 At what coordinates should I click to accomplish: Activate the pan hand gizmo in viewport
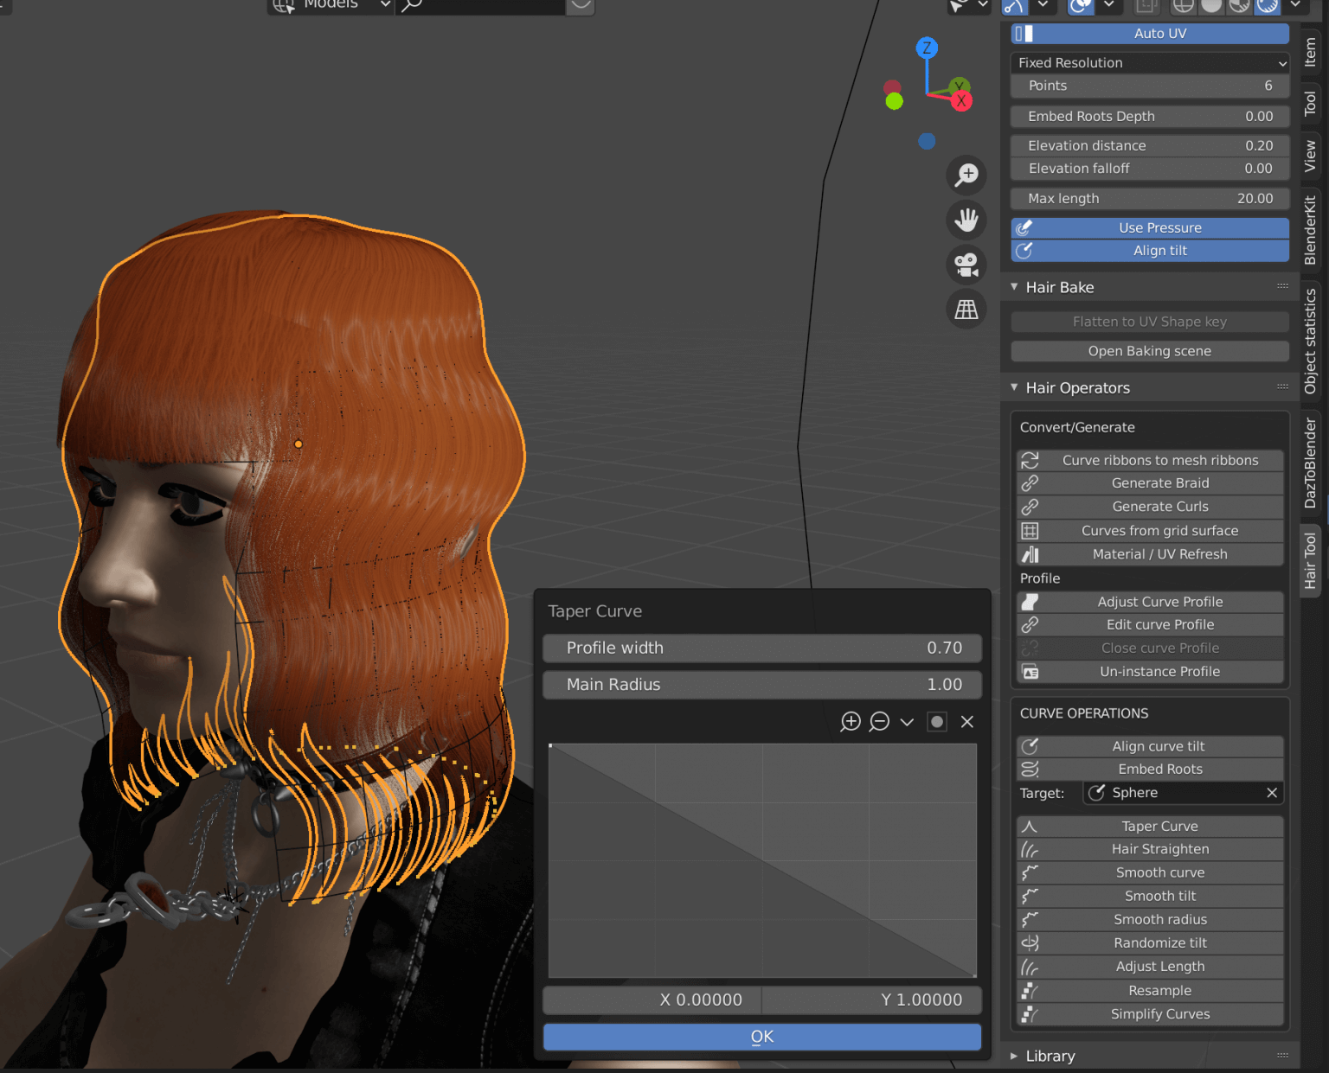[x=966, y=220]
